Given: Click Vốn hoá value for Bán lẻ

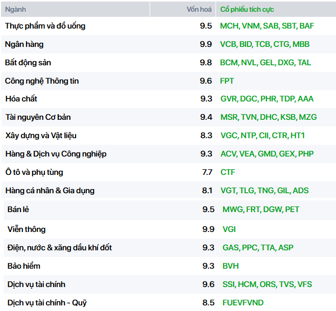Looking at the screenshot, I should pos(208,210).
